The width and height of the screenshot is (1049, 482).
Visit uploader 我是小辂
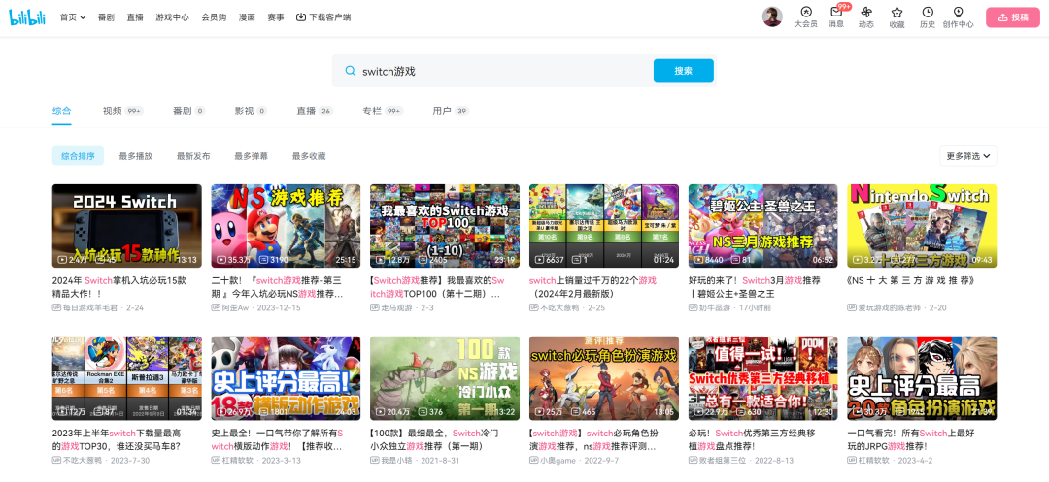(x=397, y=460)
